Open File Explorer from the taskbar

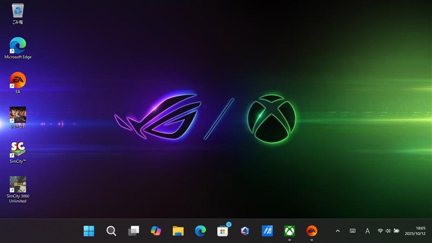178,231
